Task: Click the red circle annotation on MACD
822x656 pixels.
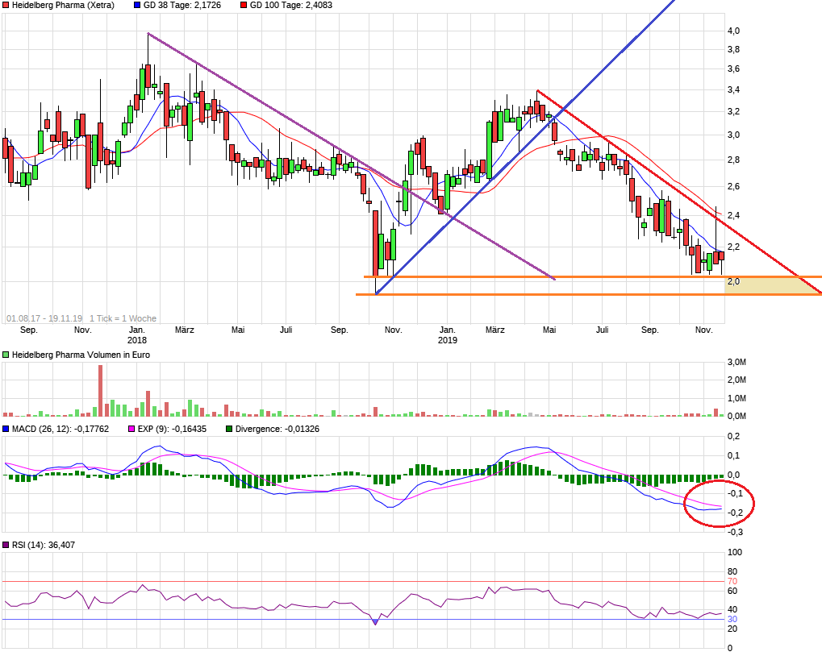Action: [718, 504]
